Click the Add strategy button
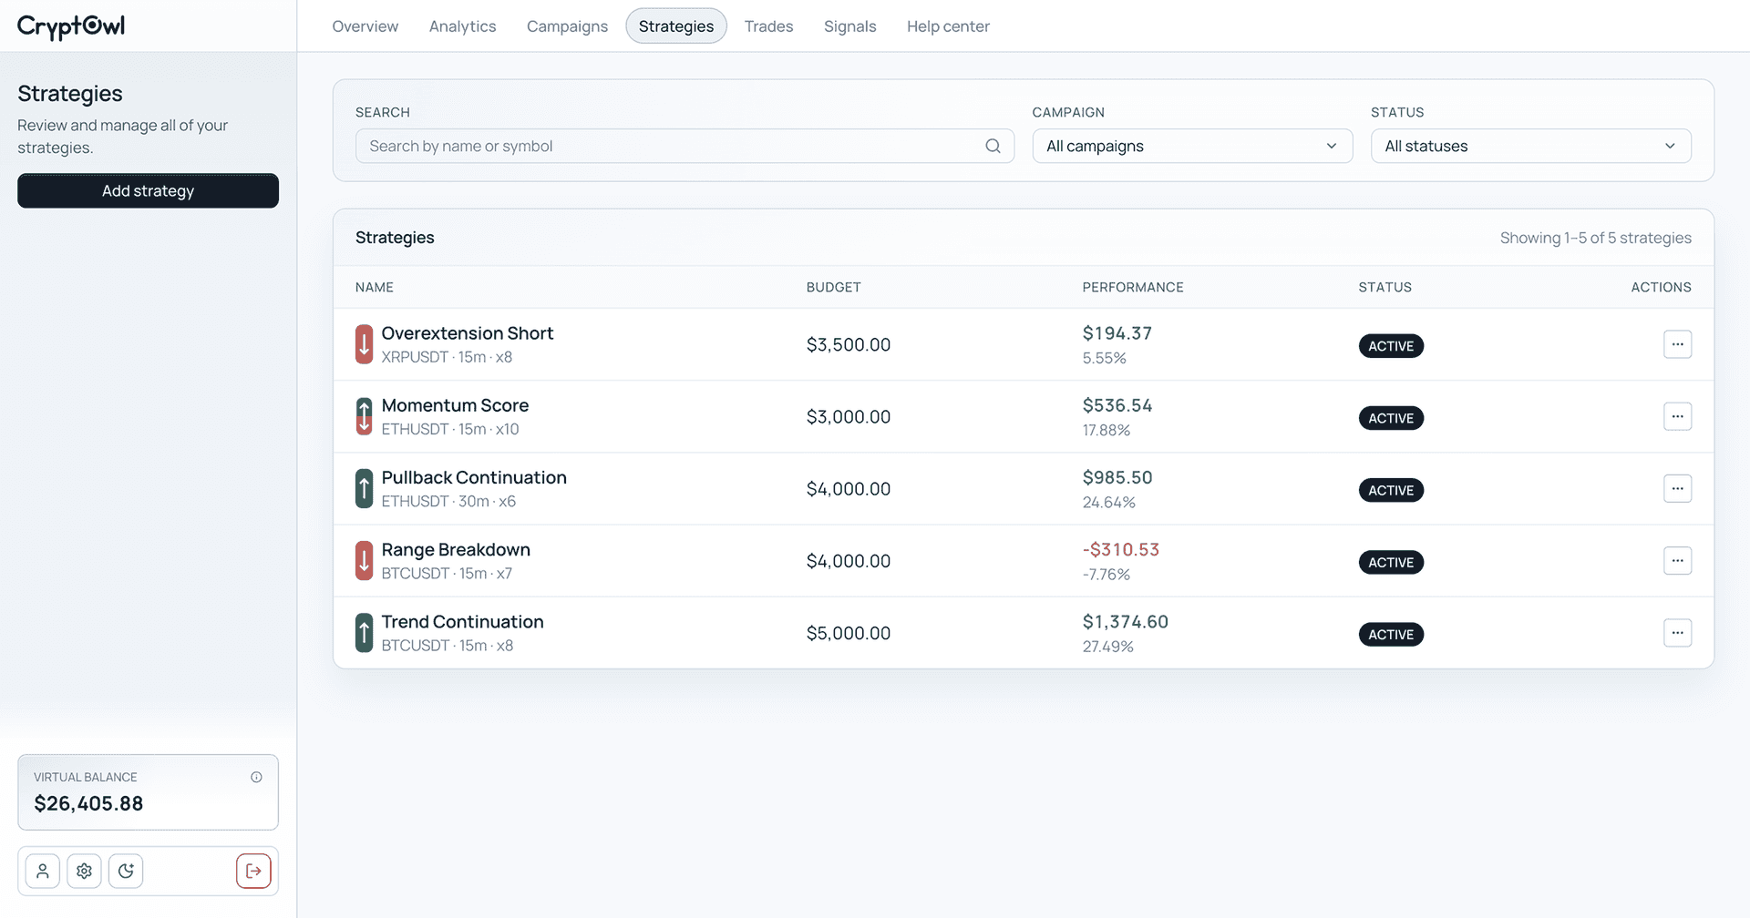 tap(148, 190)
